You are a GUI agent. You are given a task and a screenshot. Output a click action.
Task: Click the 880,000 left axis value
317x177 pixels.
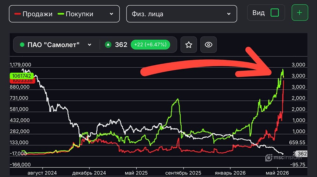(20, 87)
